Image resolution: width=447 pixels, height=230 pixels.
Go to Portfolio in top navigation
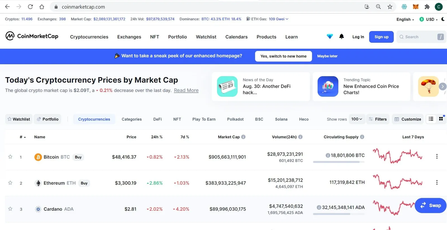coord(177,37)
